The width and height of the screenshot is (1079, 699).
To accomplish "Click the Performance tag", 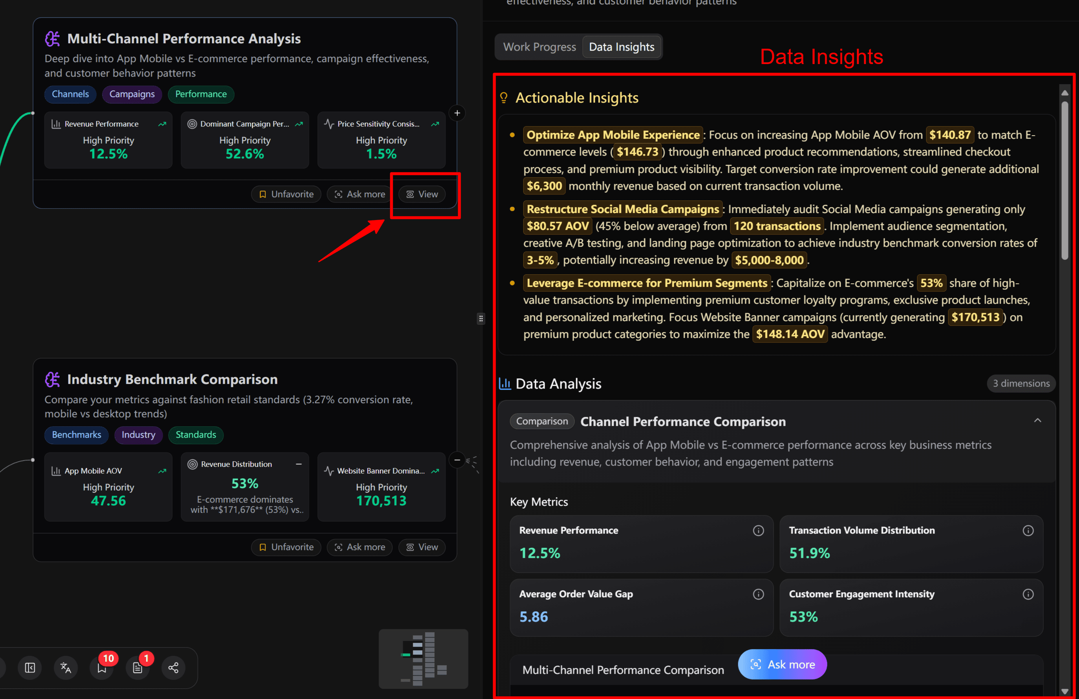I will (201, 94).
